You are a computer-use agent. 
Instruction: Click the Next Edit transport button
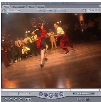pyautogui.click(x=61, y=94)
